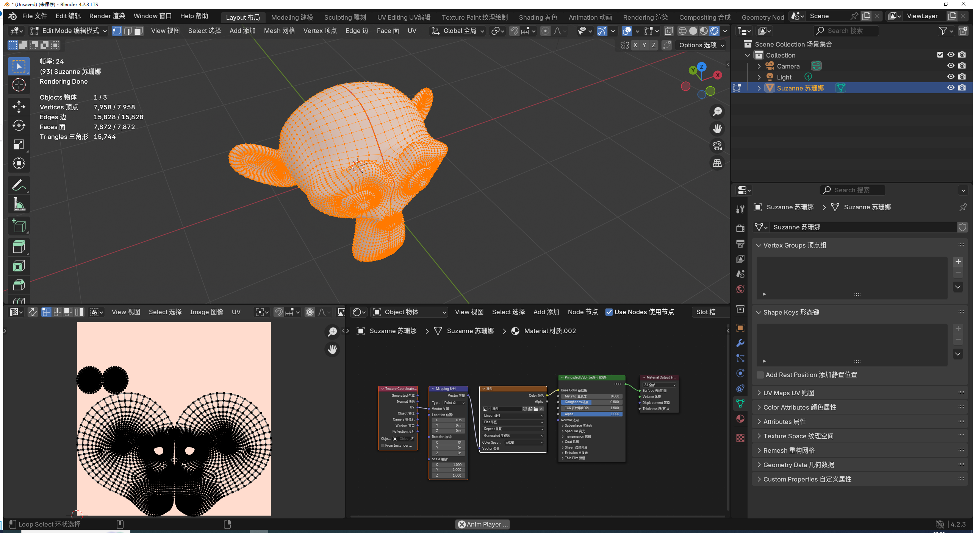Activate the 3D Cursor tool
The width and height of the screenshot is (973, 533).
click(x=19, y=85)
